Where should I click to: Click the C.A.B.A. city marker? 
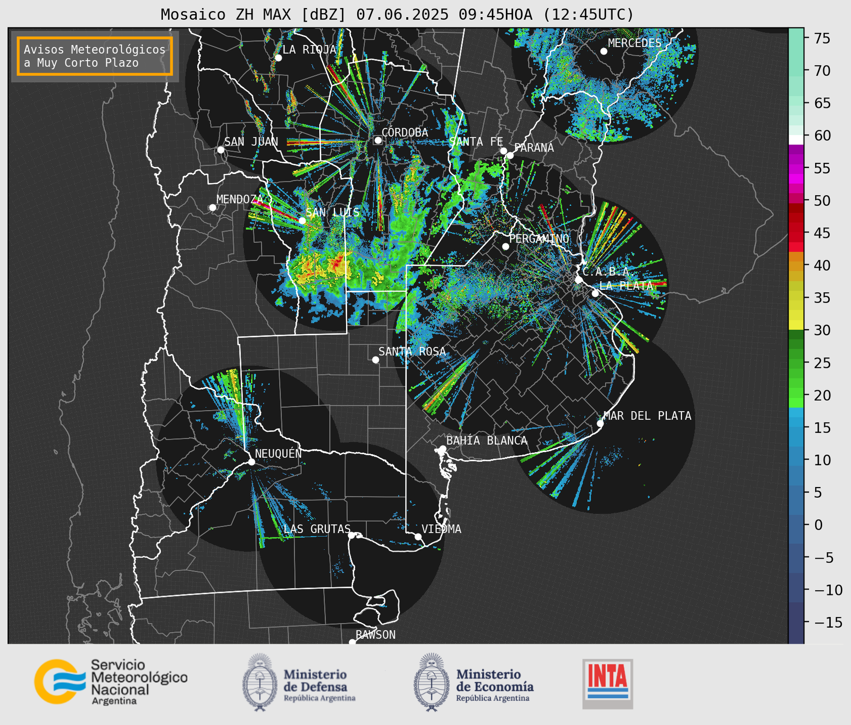579,280
